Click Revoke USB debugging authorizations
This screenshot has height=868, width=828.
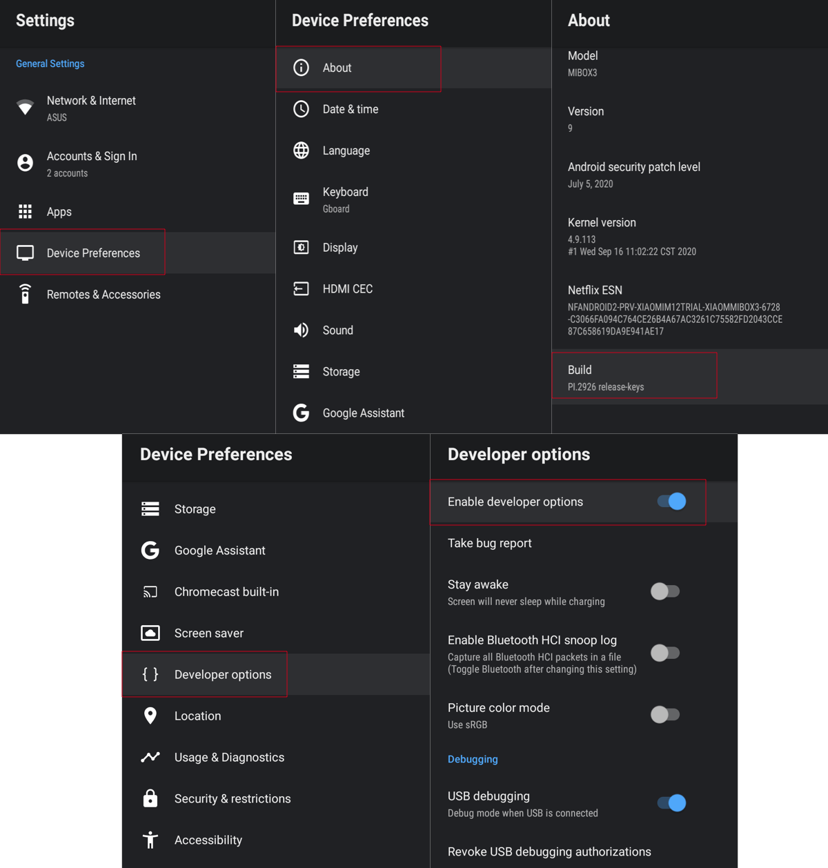click(549, 851)
